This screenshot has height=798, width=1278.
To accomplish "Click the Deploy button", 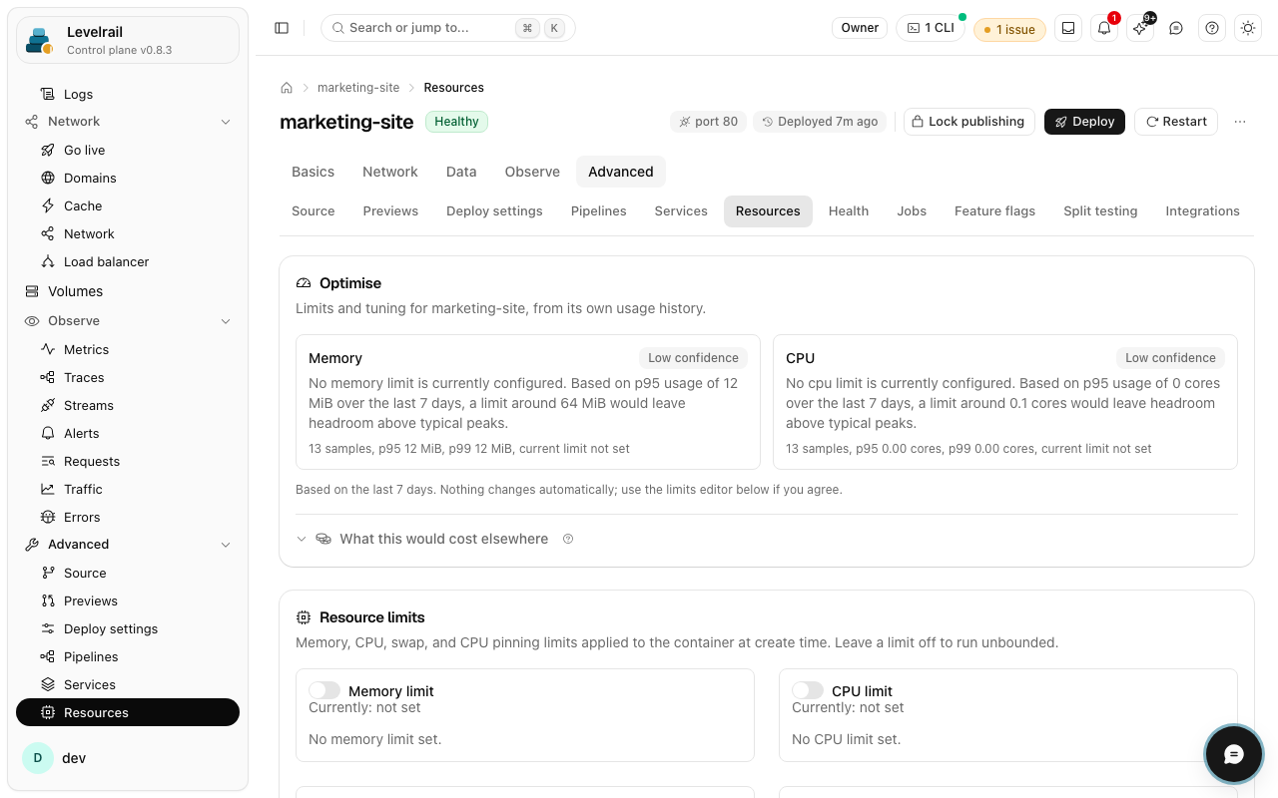I will 1084,122.
